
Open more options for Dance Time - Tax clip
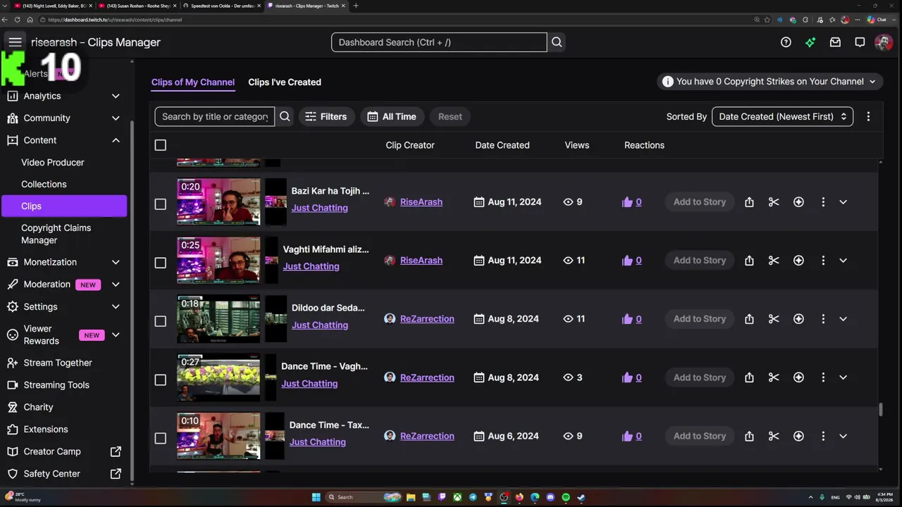[823, 436]
